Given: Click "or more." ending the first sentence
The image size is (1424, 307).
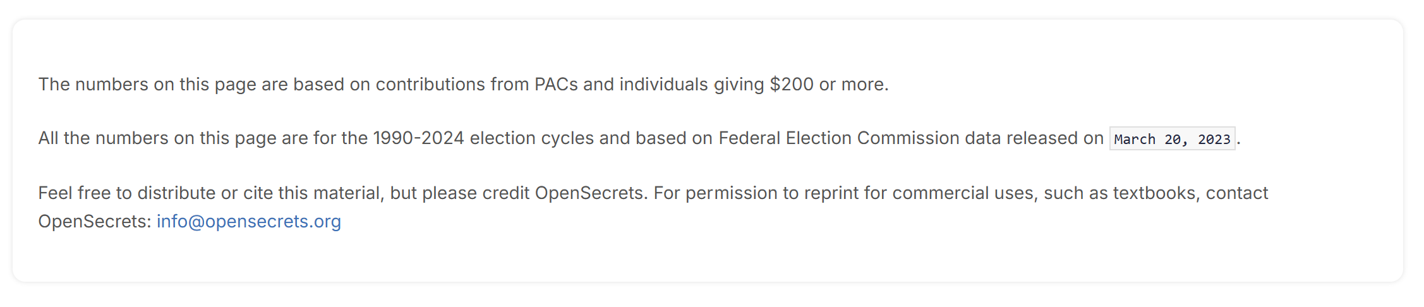Looking at the screenshot, I should tap(854, 85).
